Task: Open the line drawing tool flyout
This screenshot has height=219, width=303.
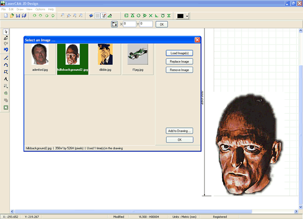Action: coord(6,58)
